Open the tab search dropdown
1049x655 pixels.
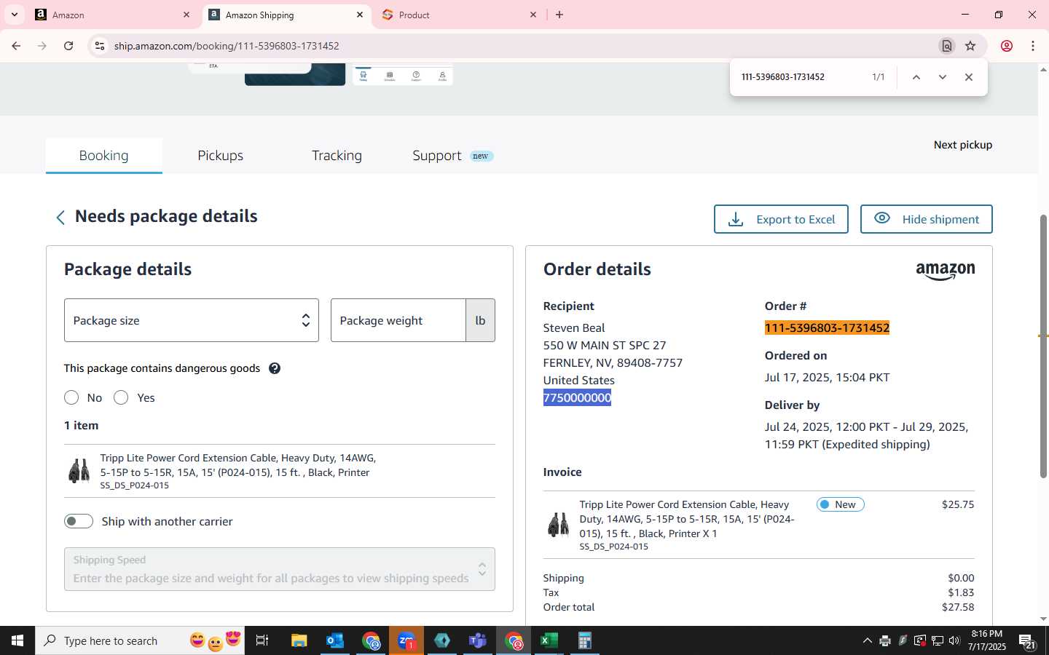point(14,15)
